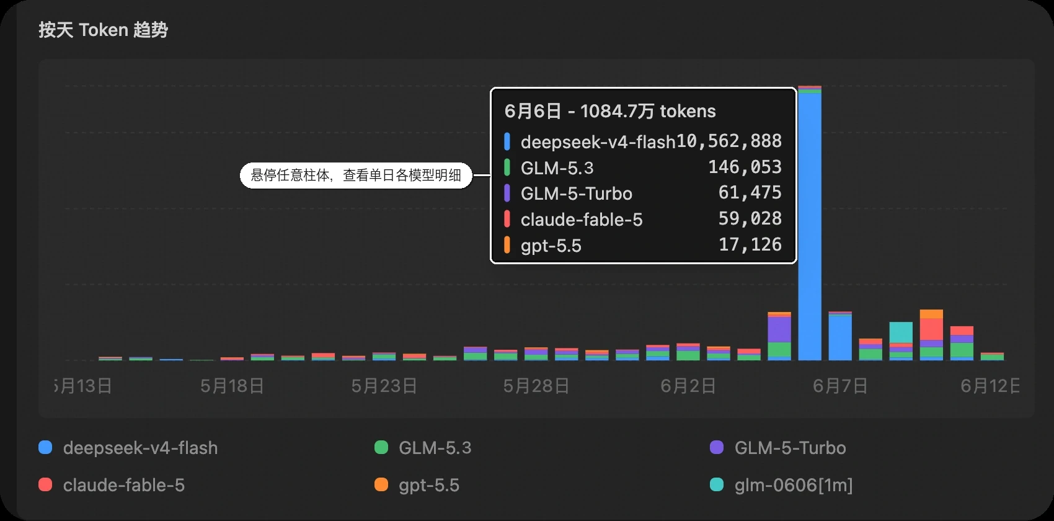Toggle the GLM-5-Turbo series legend label
This screenshot has height=521, width=1054.
[790, 448]
